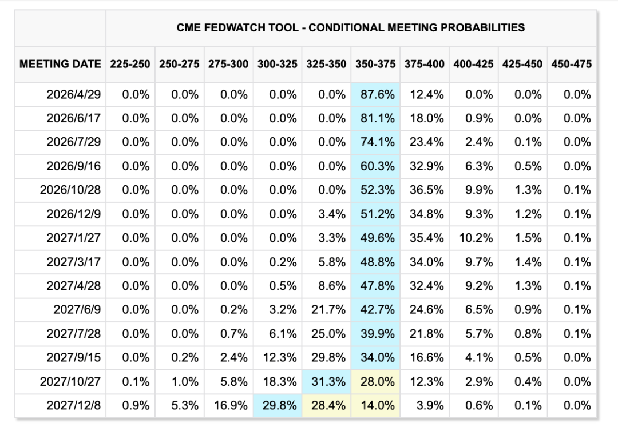Select the 2027/12/8 meeting date cell
The image size is (618, 431).
(x=73, y=406)
